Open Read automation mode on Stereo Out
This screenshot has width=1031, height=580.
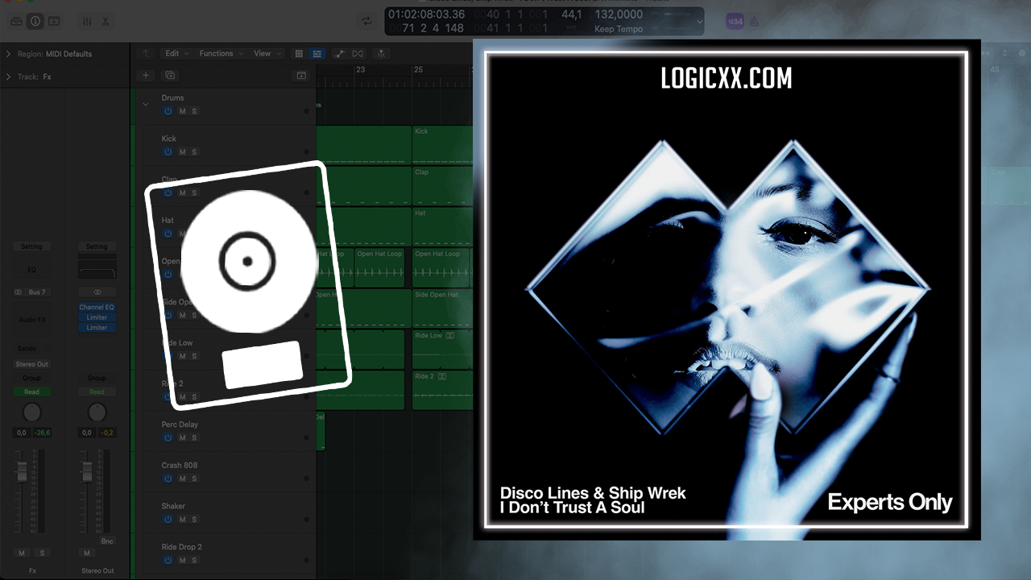pos(97,391)
